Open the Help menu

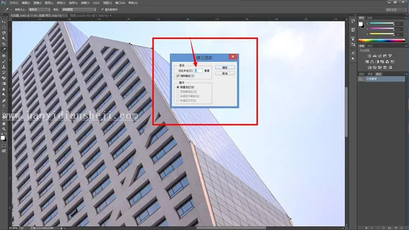pos(133,3)
